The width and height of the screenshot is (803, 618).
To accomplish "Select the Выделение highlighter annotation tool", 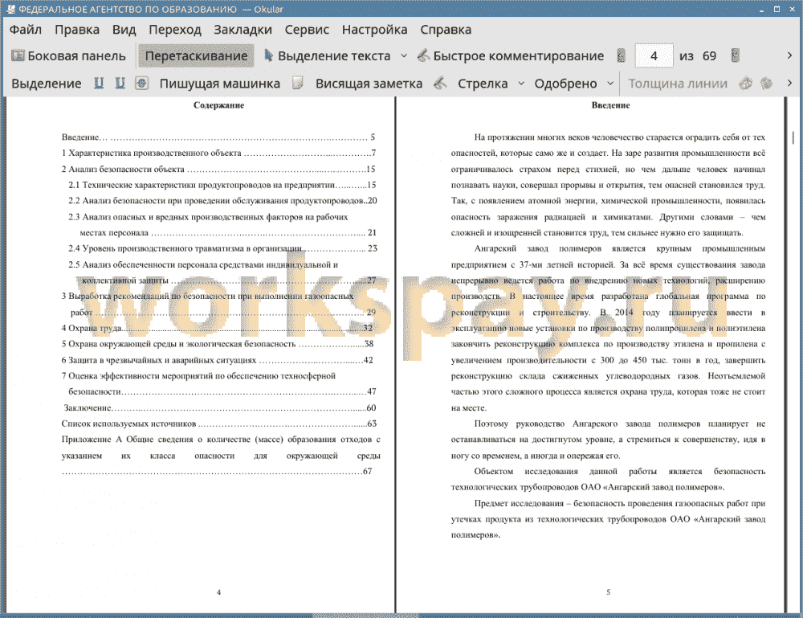I will 46,84.
